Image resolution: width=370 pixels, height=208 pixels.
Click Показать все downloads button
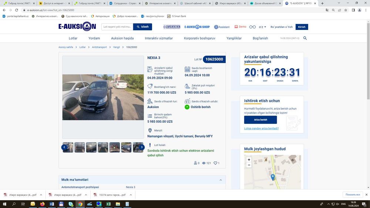click(x=353, y=195)
